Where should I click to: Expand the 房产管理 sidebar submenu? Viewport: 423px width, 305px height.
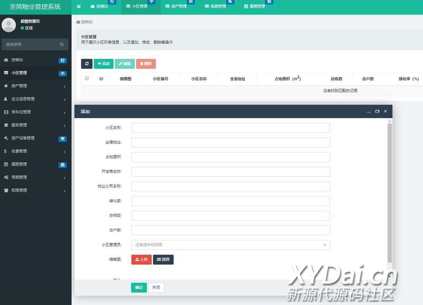pyautogui.click(x=65, y=86)
